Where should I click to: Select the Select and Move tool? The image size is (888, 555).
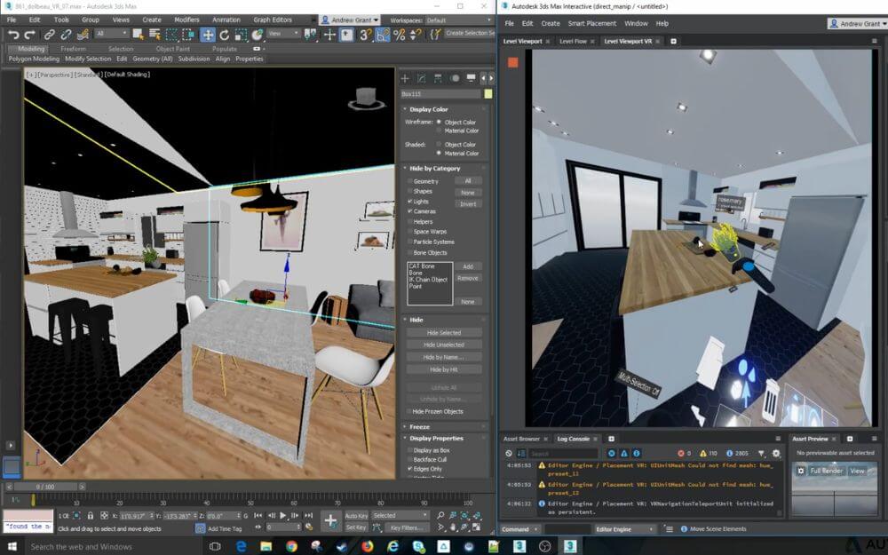[208, 35]
